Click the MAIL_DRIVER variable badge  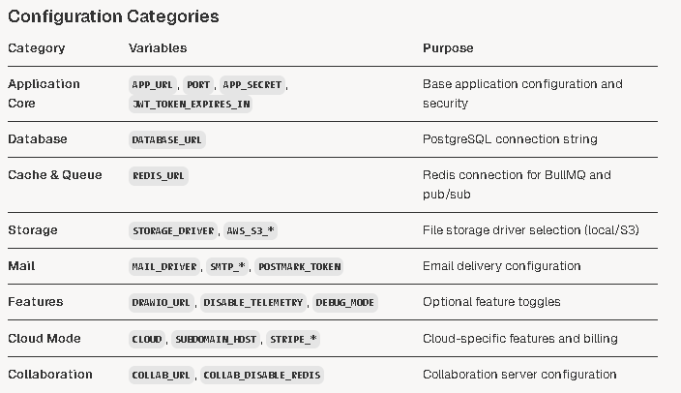(x=164, y=266)
